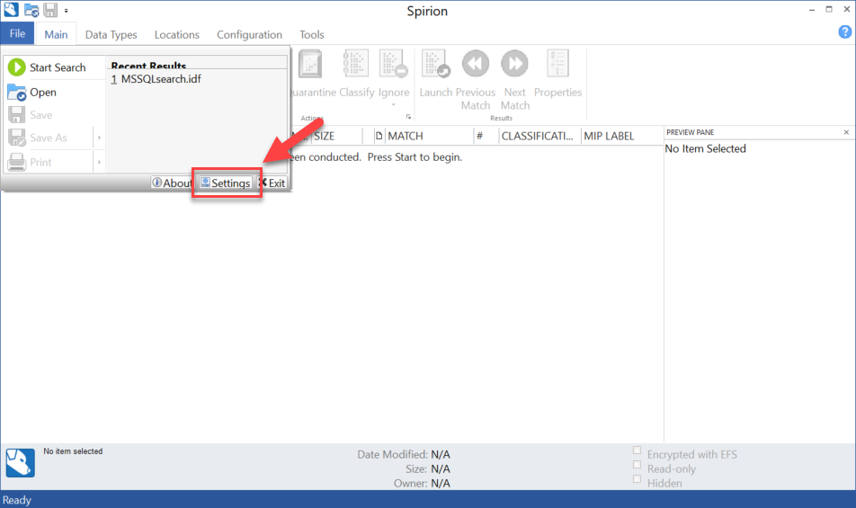Viewport: 856px width, 508px height.
Task: Click the Ignore ribbon icon
Action: (x=394, y=64)
